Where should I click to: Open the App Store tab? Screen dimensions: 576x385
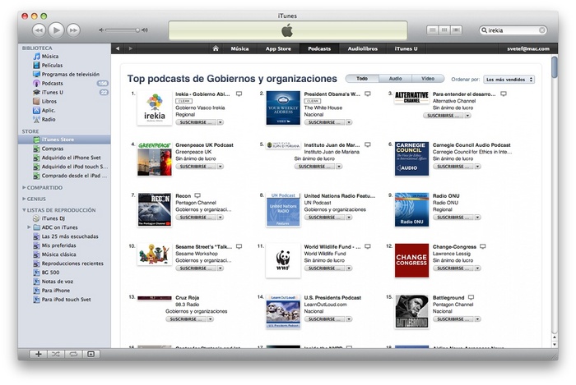(x=278, y=48)
